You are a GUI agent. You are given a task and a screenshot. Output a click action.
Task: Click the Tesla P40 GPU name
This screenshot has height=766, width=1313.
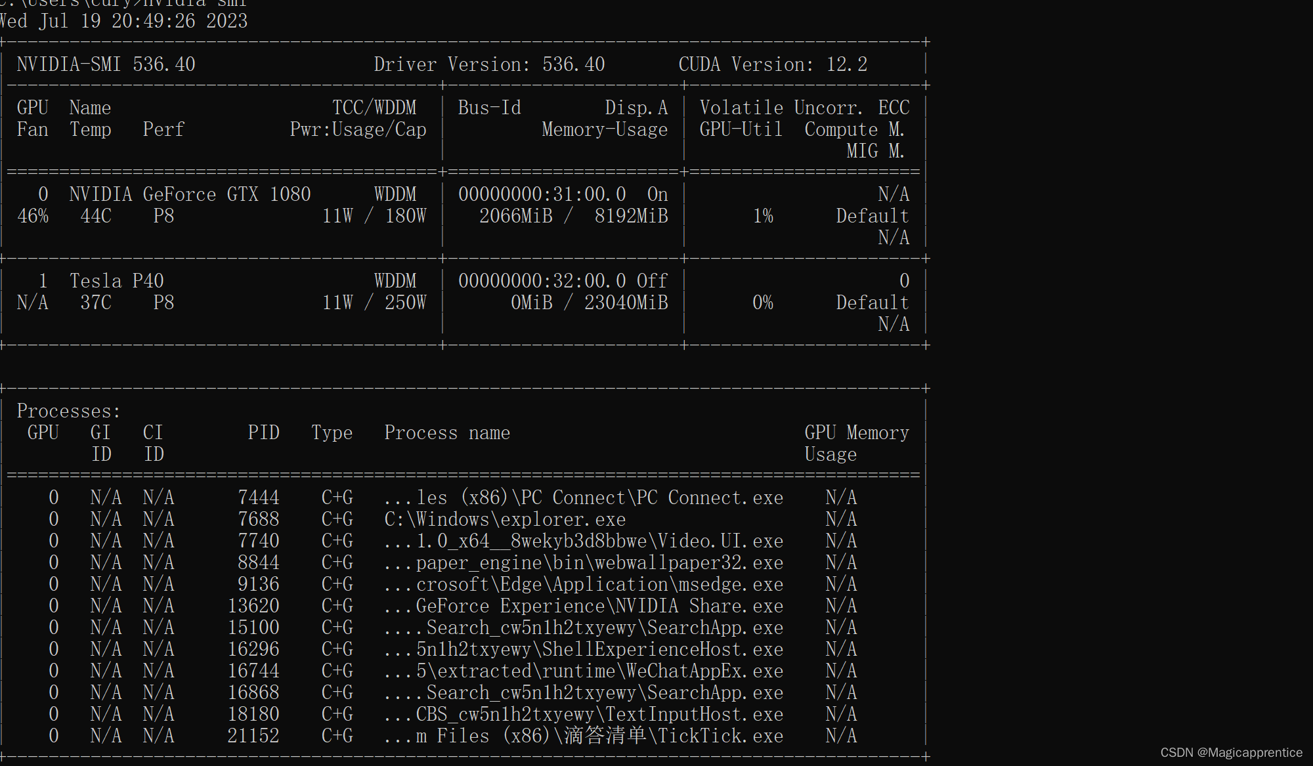[x=116, y=281]
